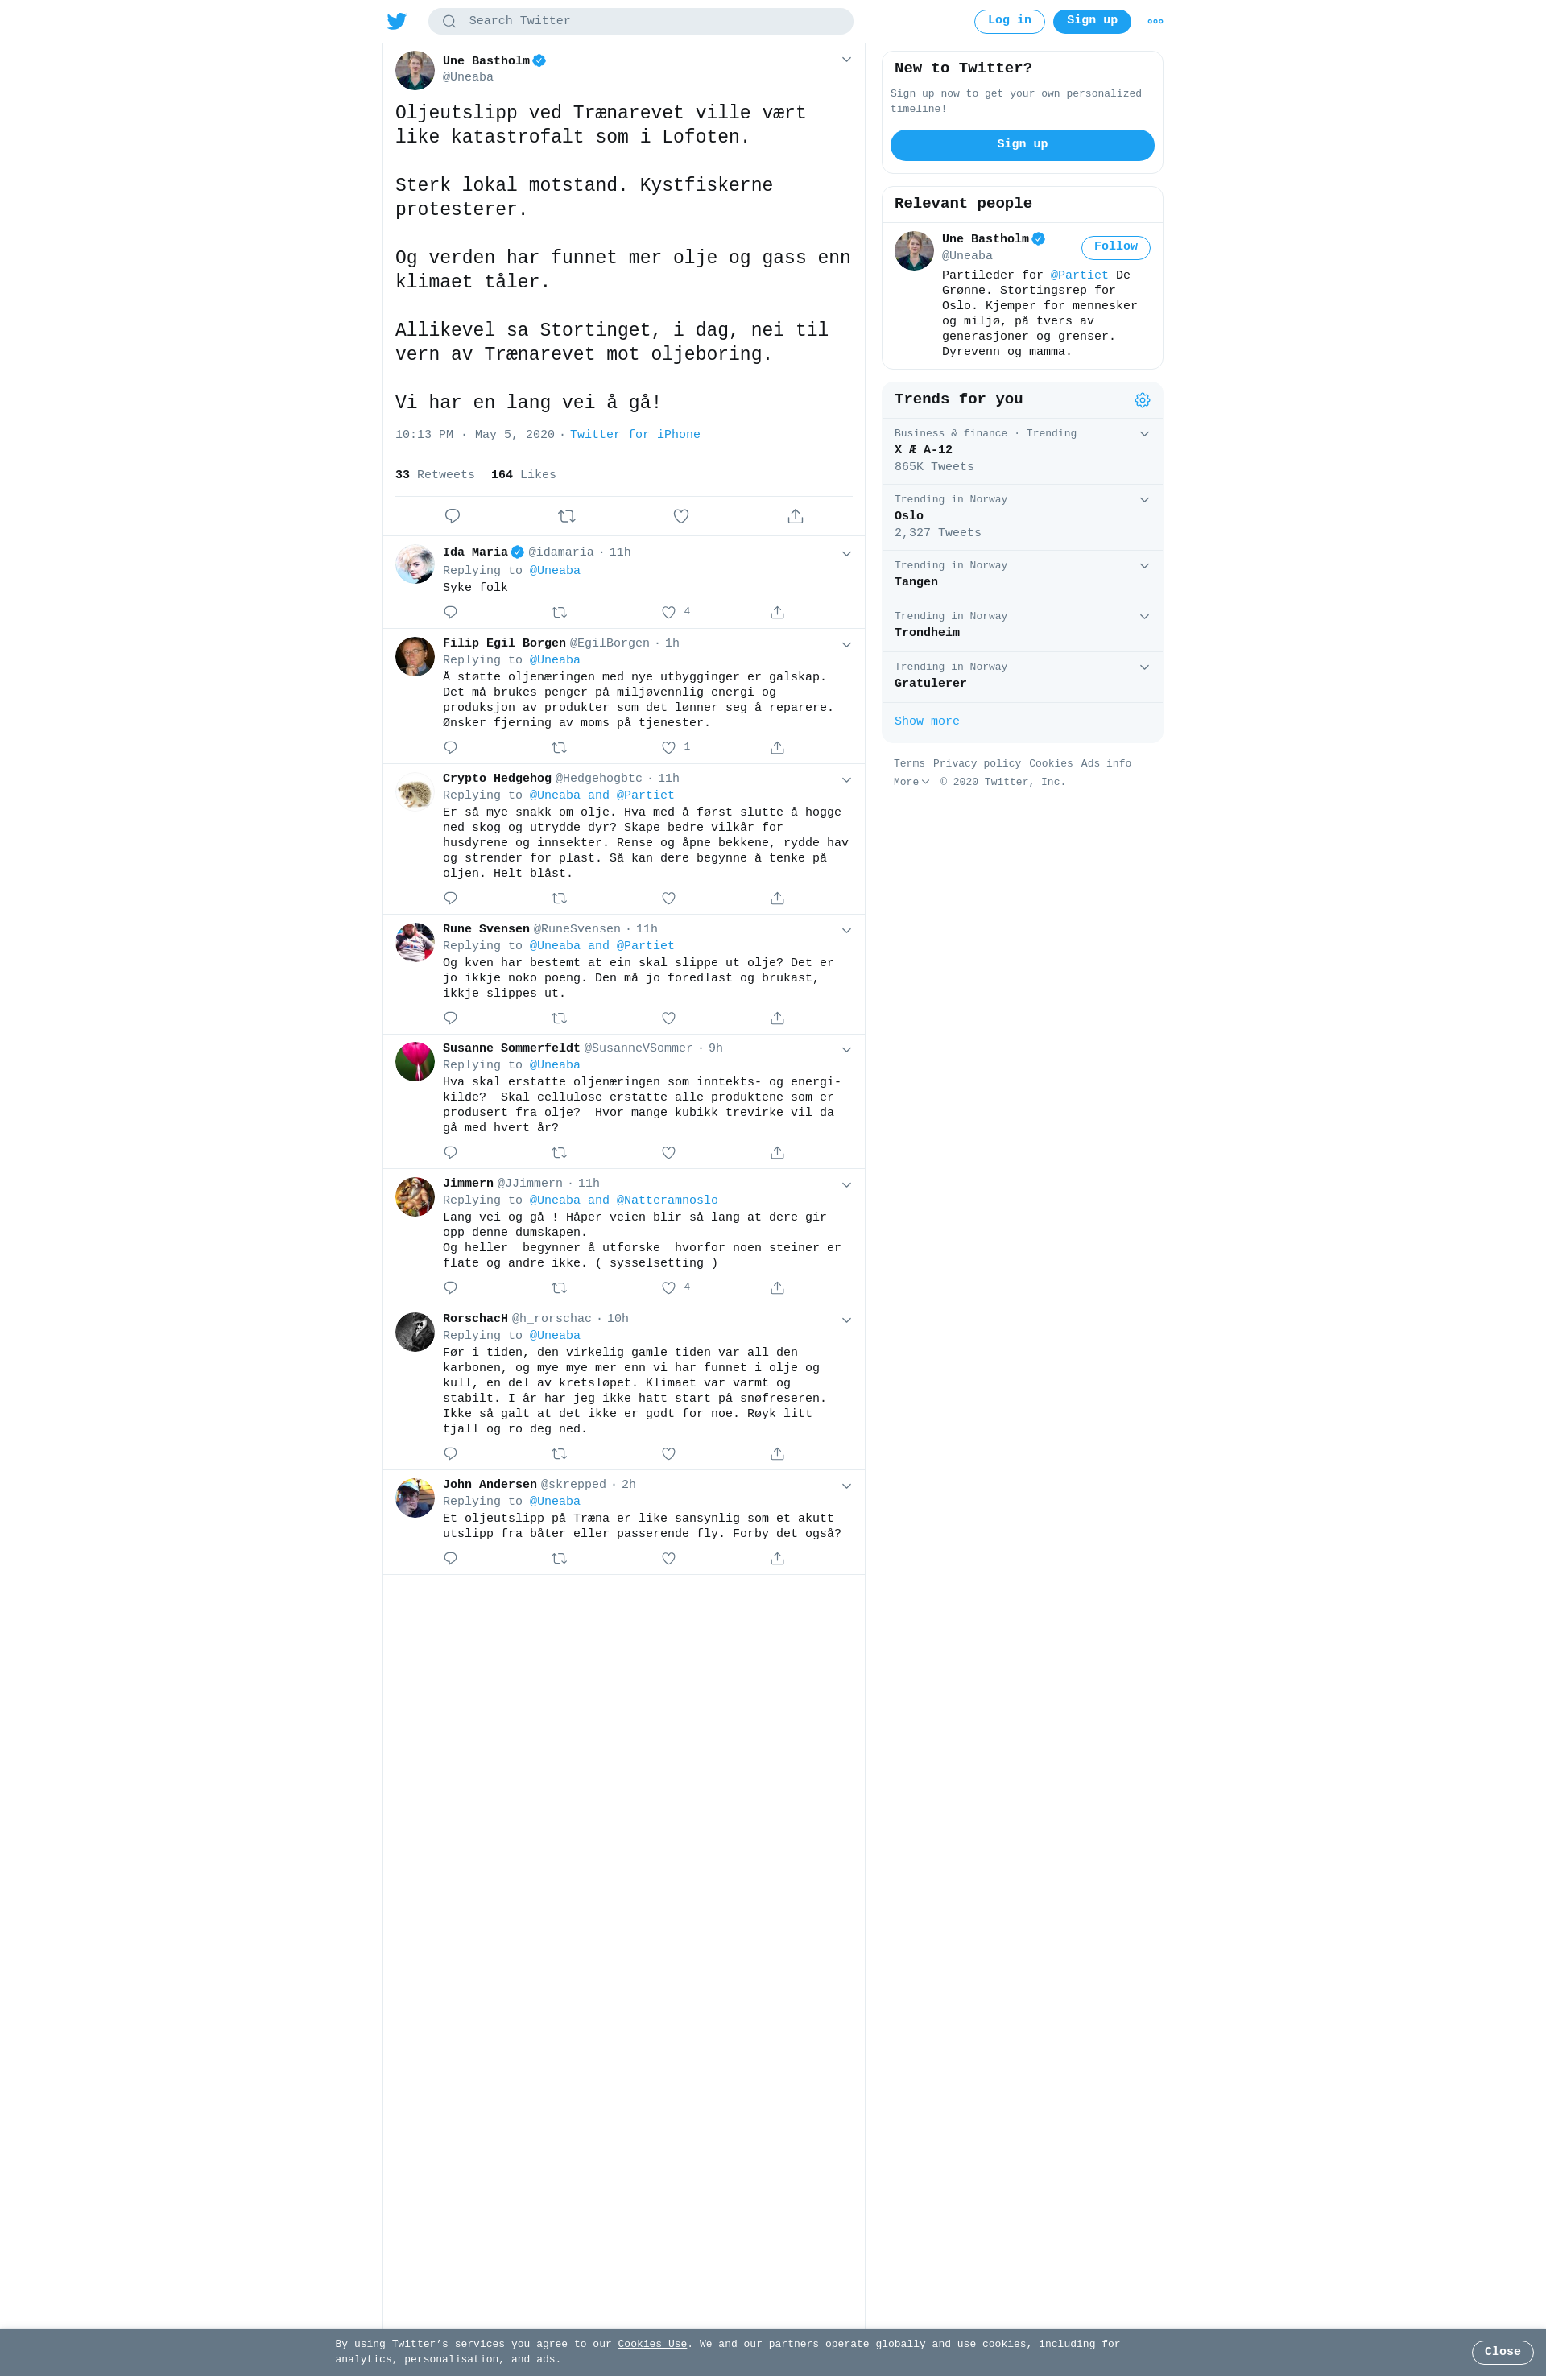Click the Twitter bird home logo
This screenshot has height=2376, width=1546.
pyautogui.click(x=396, y=21)
